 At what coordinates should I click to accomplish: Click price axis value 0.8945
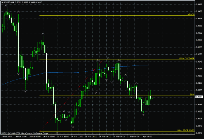tap(199, 133)
